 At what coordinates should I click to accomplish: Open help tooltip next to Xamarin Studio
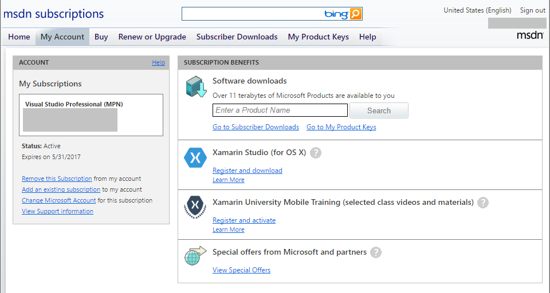(x=316, y=153)
